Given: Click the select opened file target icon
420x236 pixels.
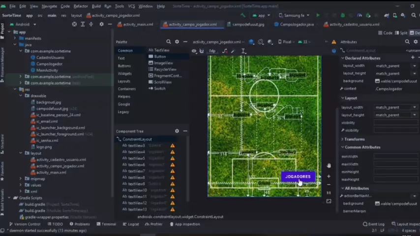Looking at the screenshot, I should [74, 24].
